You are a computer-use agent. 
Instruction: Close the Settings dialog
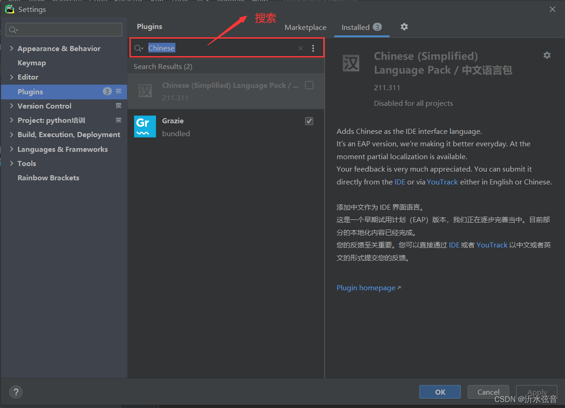[x=553, y=9]
